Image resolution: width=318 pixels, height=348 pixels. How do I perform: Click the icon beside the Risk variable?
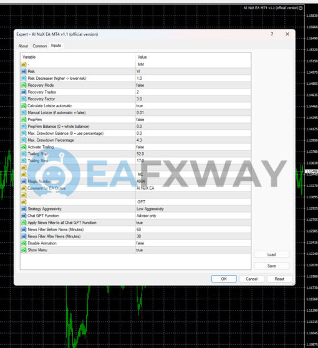pyautogui.click(x=24, y=71)
